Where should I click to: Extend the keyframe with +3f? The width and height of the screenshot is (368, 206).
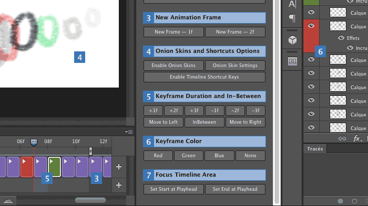pyautogui.click(x=194, y=111)
